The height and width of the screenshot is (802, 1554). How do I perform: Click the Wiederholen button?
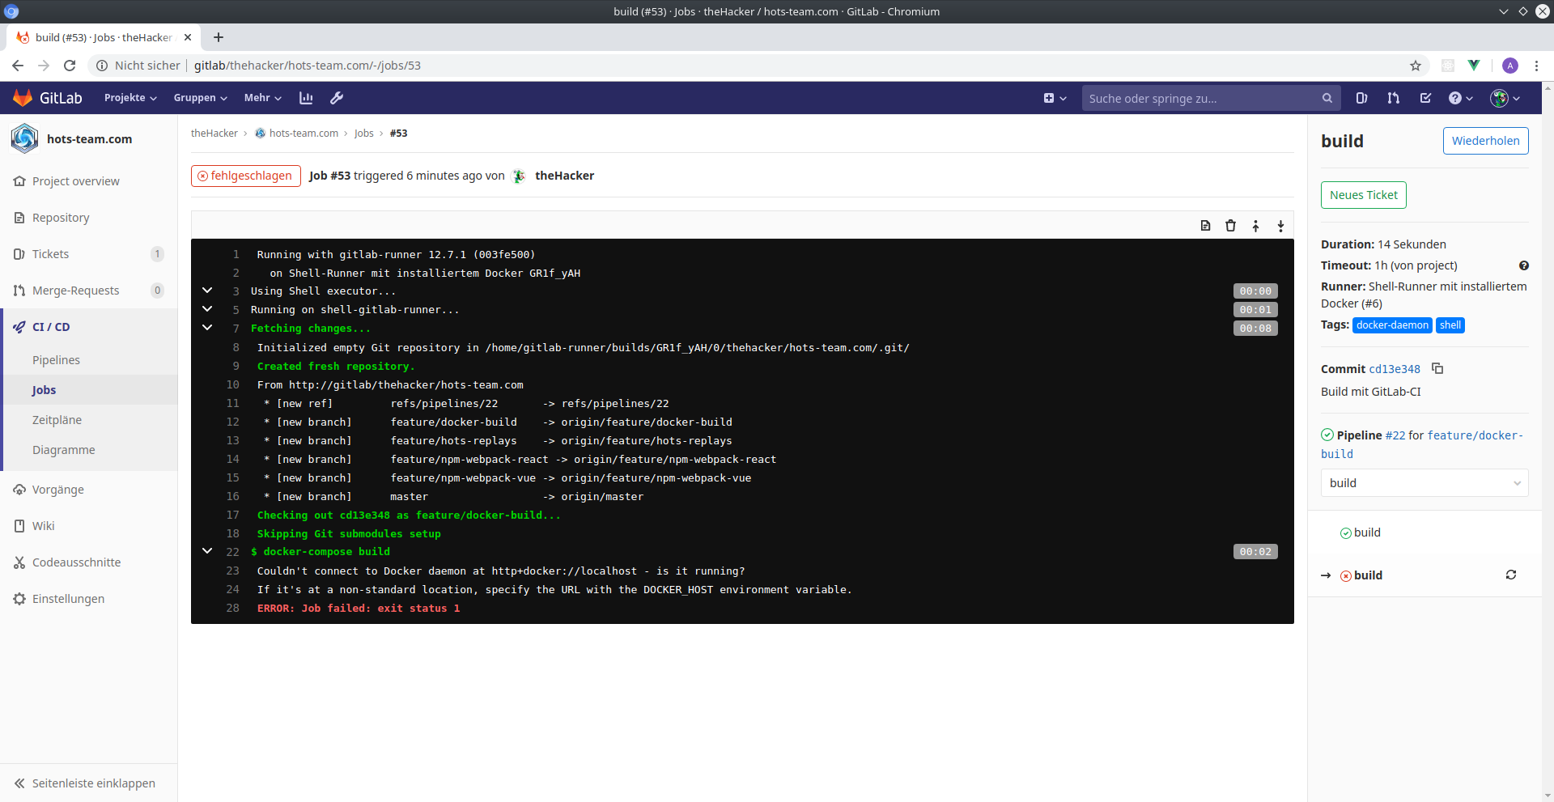1485,141
